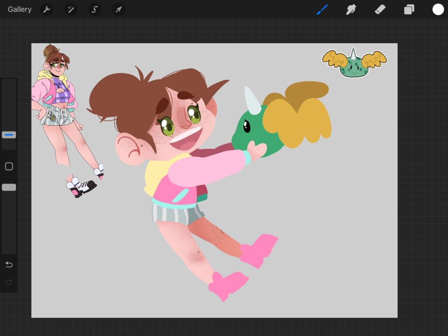Adjust the brush size slider handle
The height and width of the screenshot is (336, 448).
pos(9,135)
